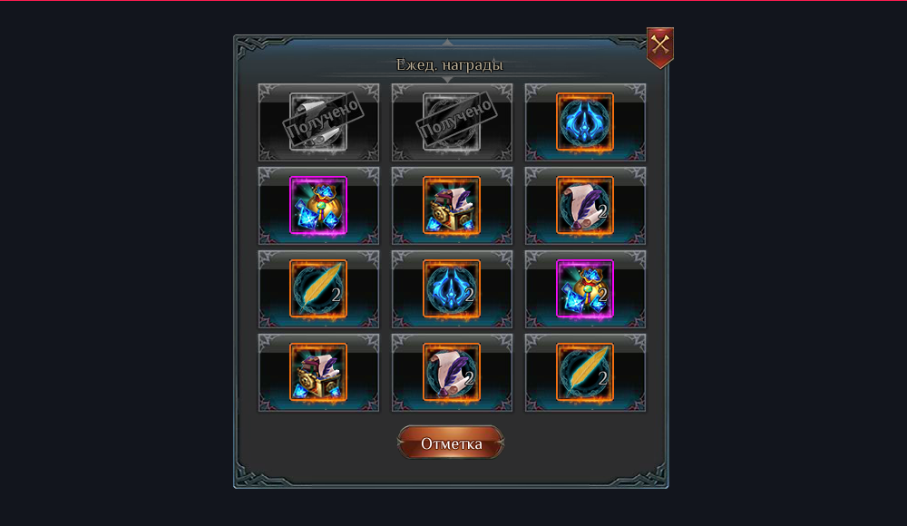Select the purple-framed gold bag with number 2

(x=585, y=288)
